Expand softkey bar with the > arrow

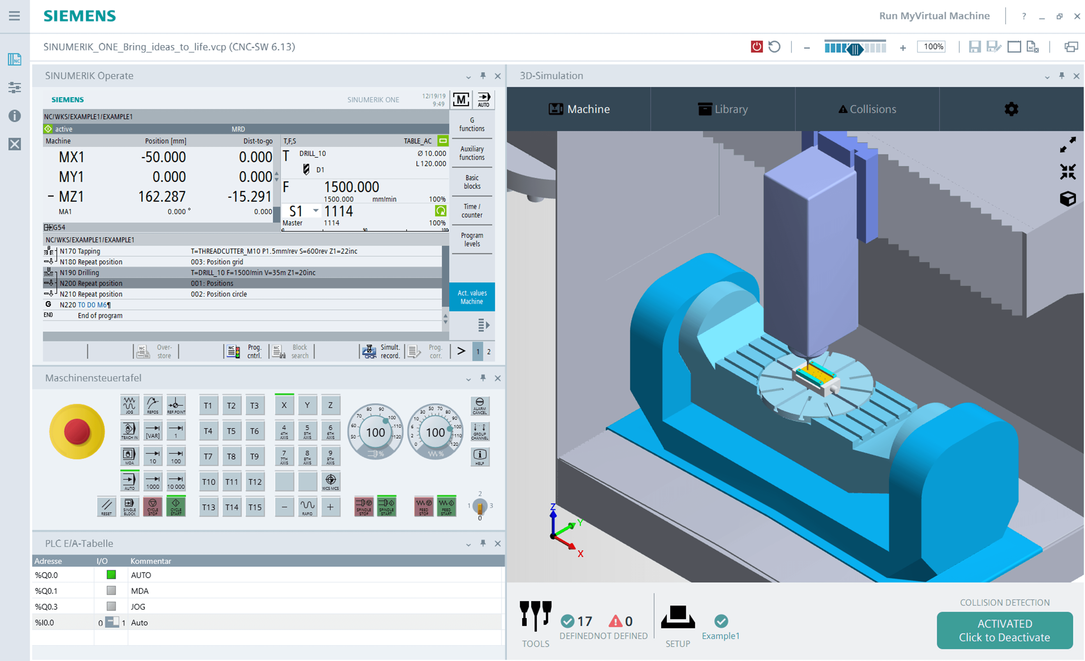coord(461,351)
